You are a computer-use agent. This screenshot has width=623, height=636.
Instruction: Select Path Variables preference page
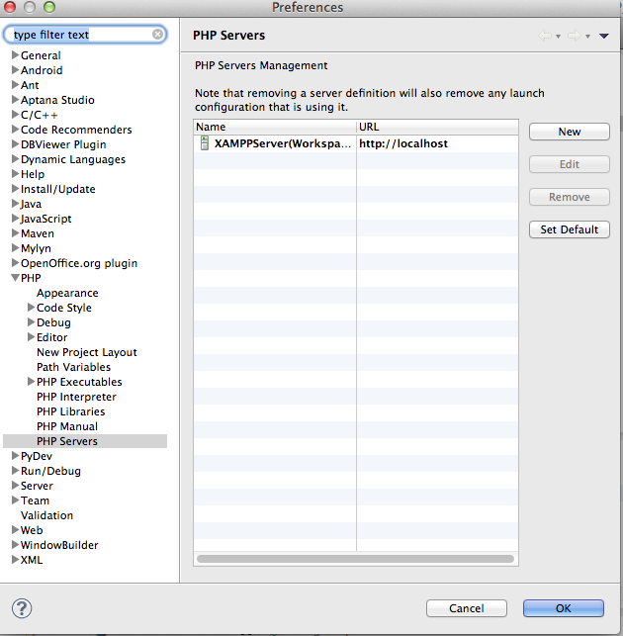coord(73,367)
